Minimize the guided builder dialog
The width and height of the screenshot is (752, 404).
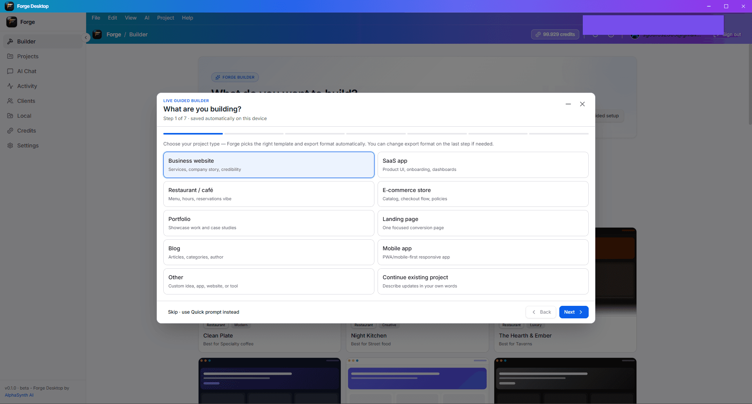click(568, 104)
